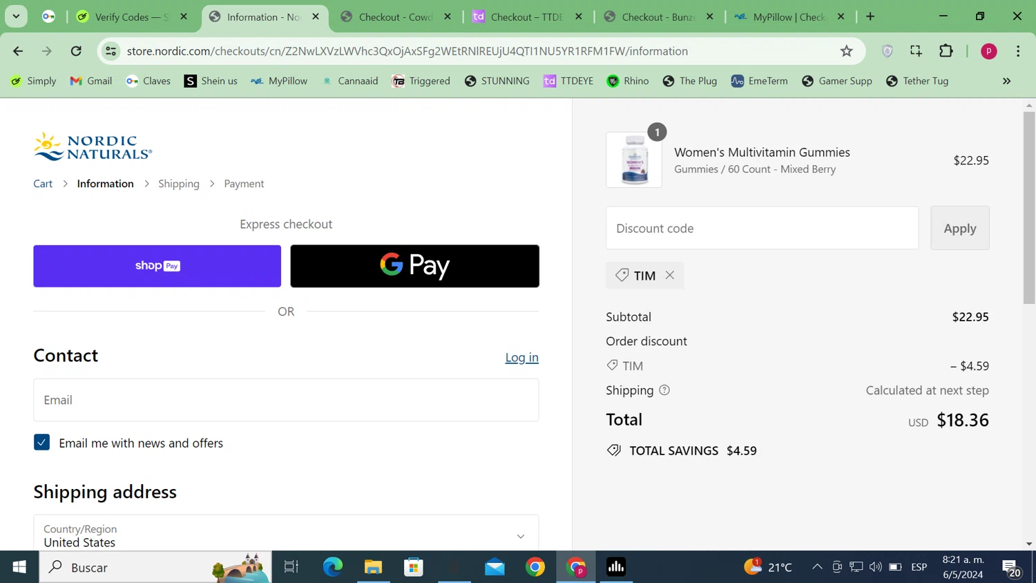This screenshot has width=1036, height=583.
Task: Open the Shein us bookmark
Action: click(x=211, y=81)
